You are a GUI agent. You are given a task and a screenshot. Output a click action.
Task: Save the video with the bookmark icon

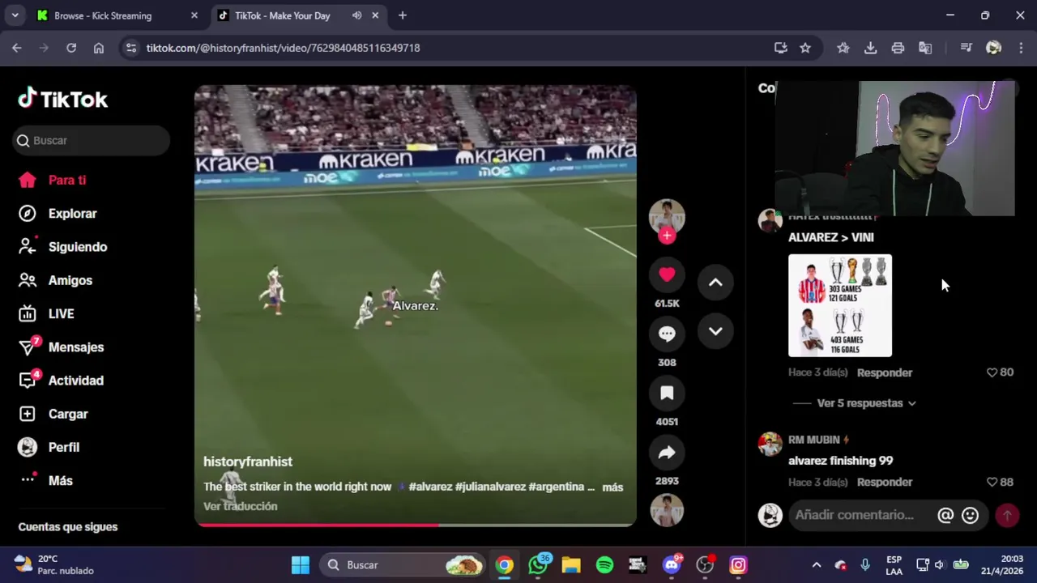point(667,394)
